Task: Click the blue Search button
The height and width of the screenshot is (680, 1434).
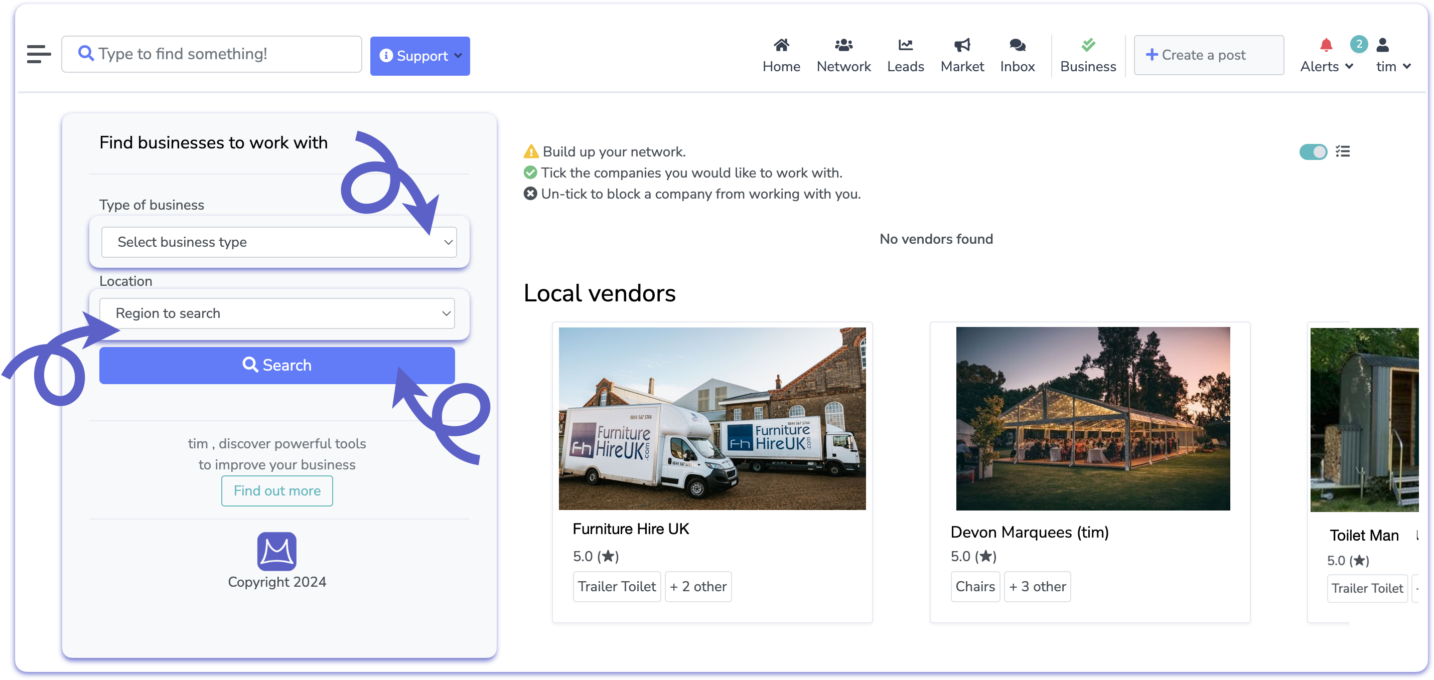Action: tap(276, 365)
